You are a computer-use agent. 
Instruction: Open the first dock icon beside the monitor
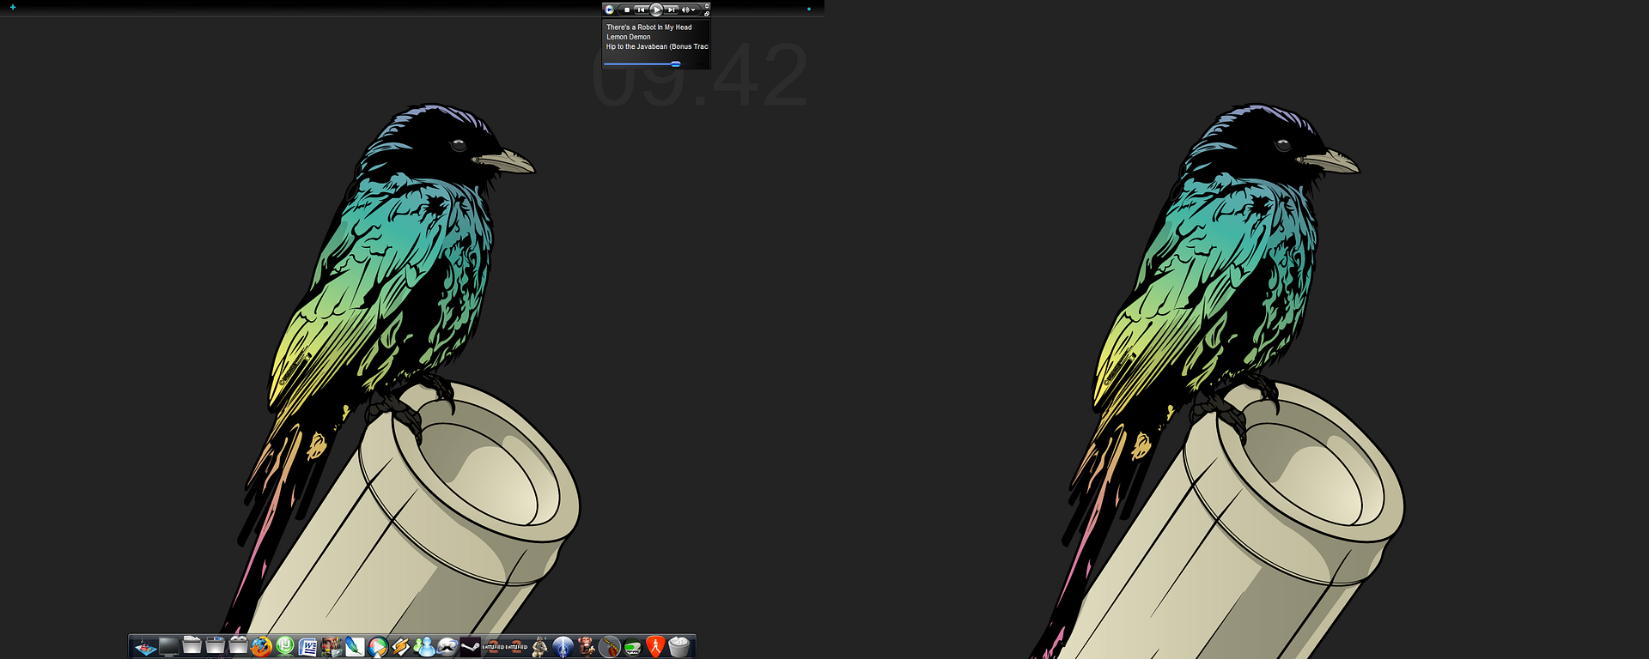(145, 646)
